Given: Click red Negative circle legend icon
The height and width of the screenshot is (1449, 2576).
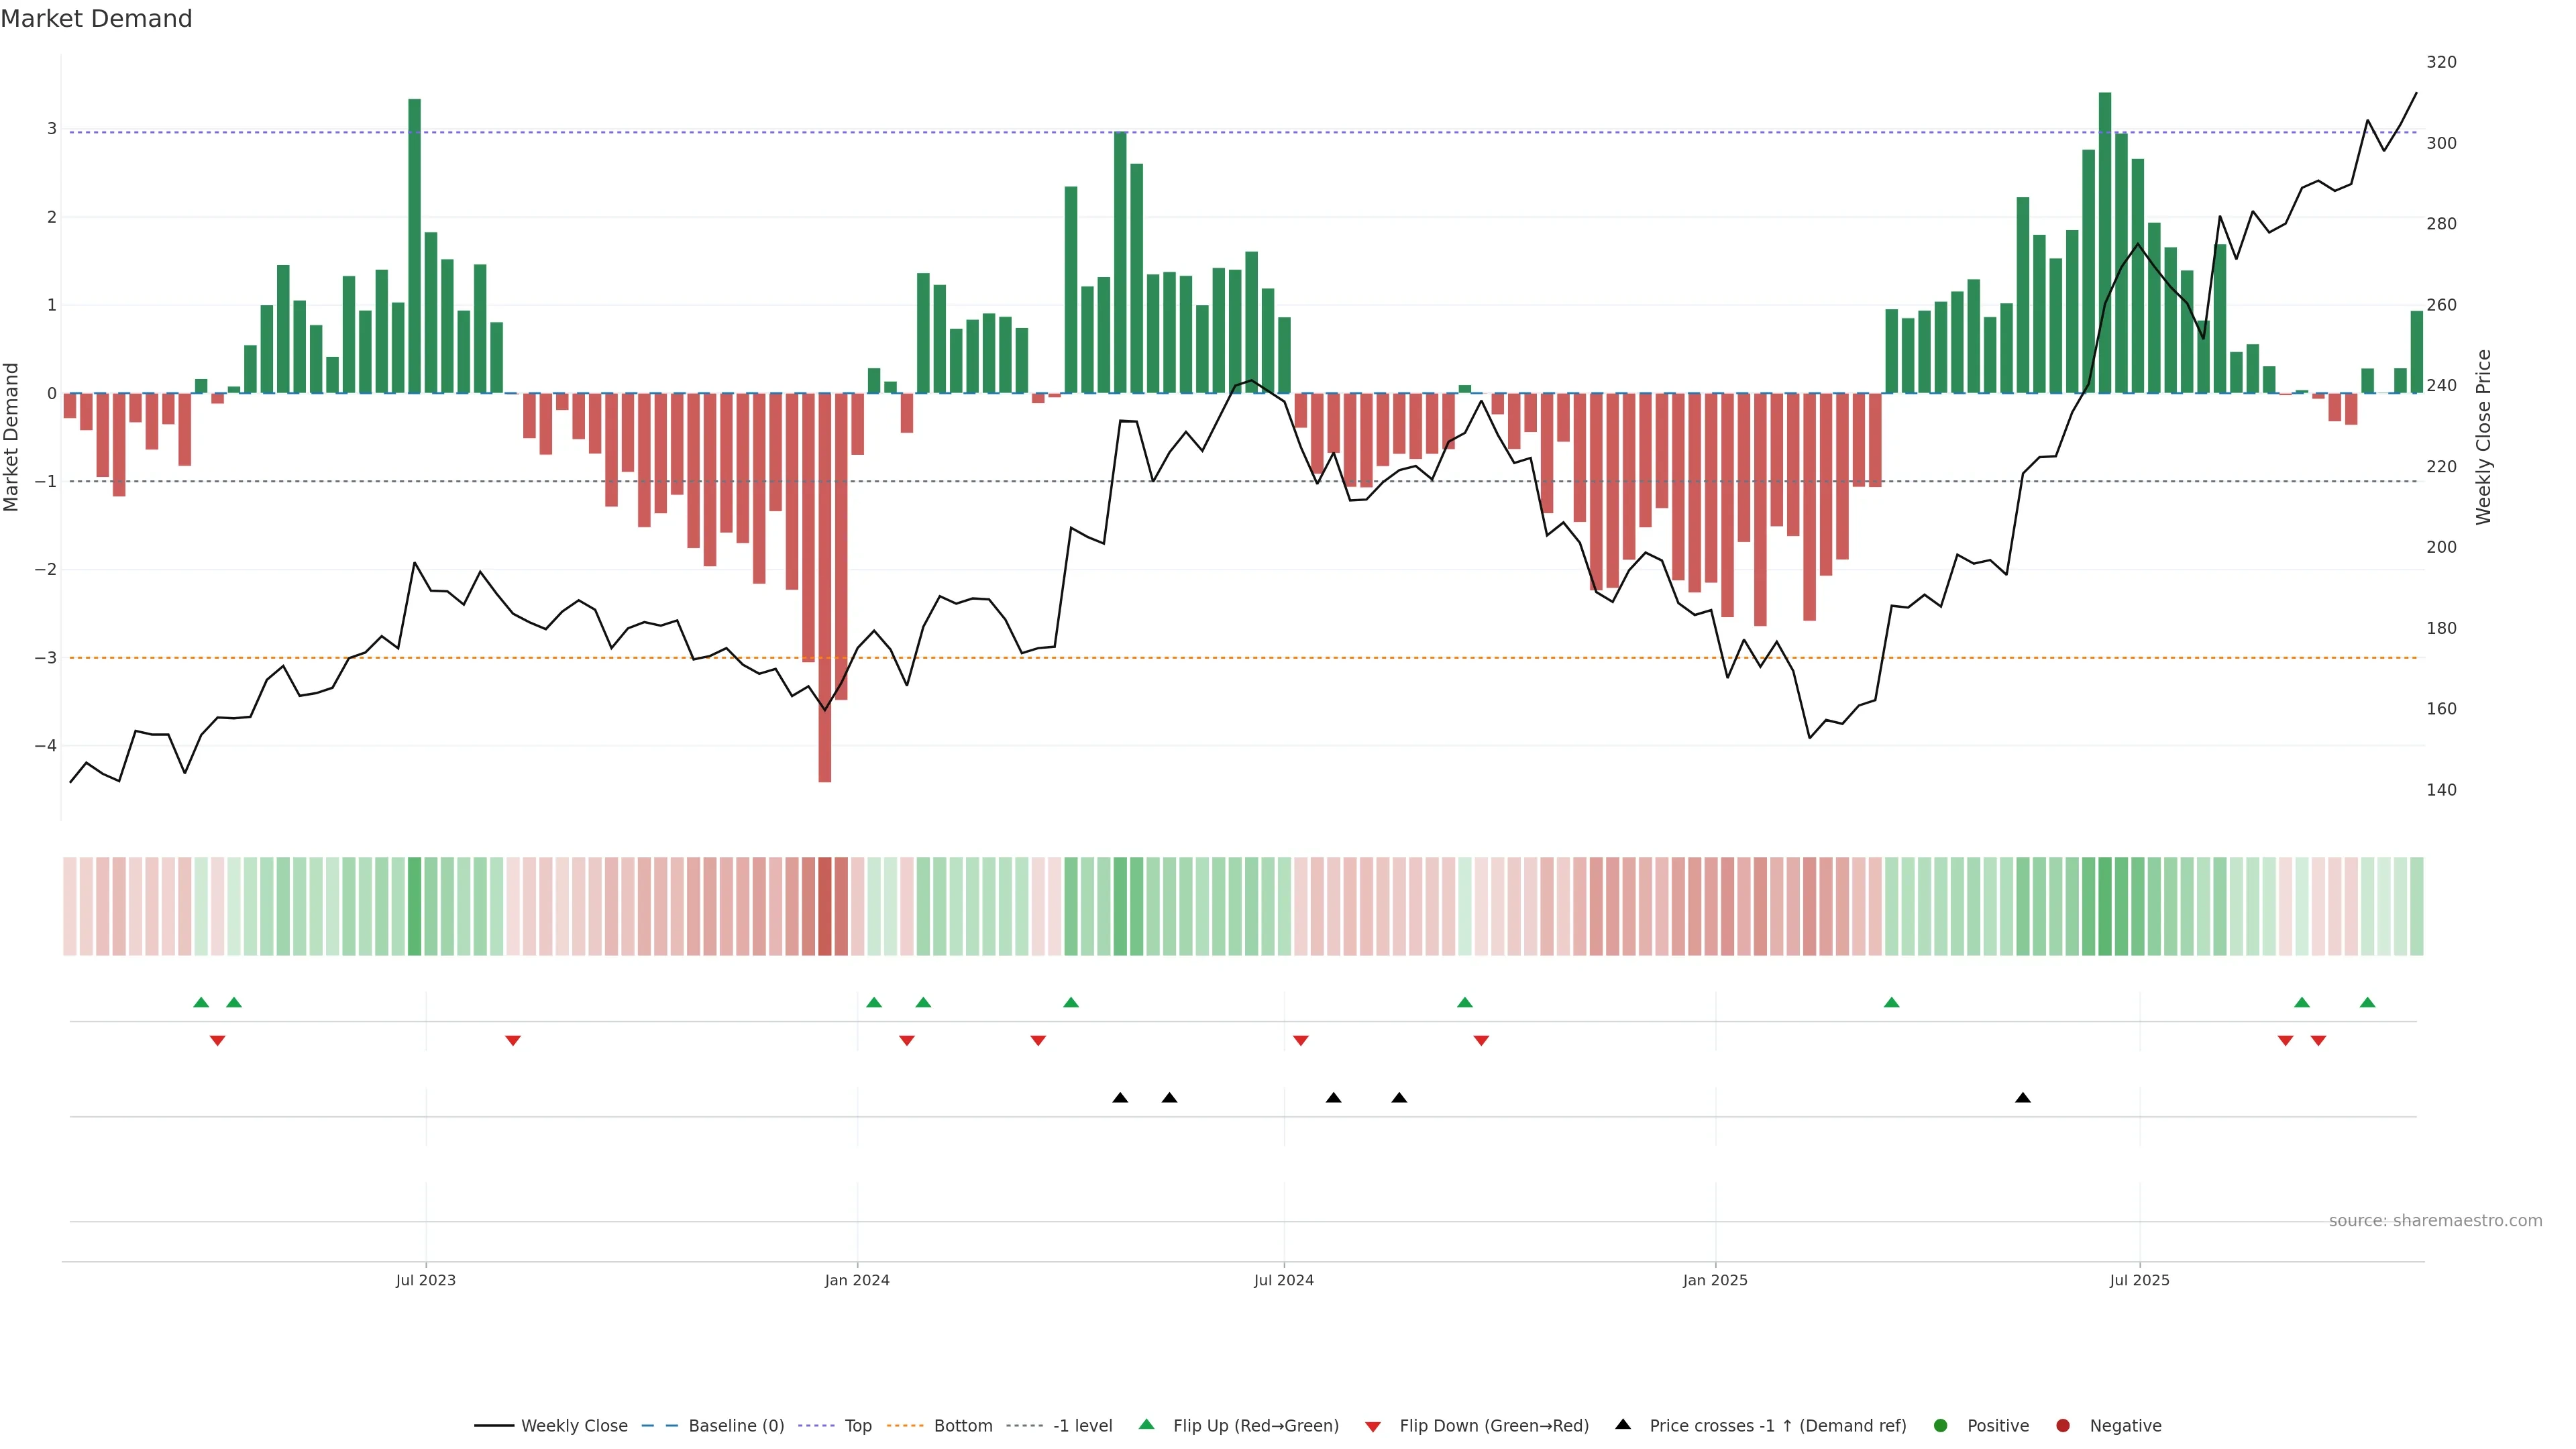Looking at the screenshot, I should click(x=2063, y=1425).
